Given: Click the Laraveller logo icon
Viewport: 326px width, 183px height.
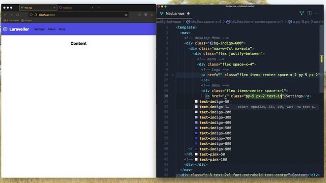Looking at the screenshot, I should tap(5, 29).
